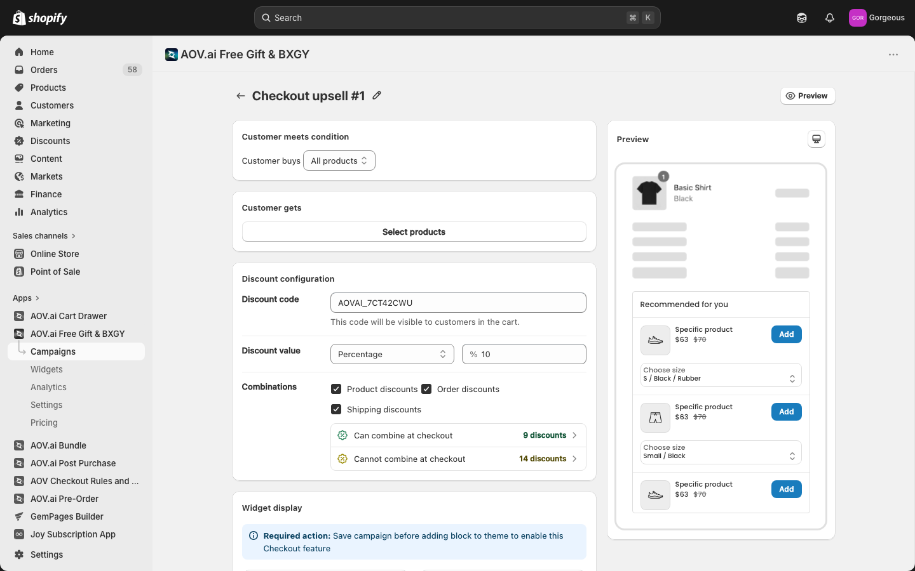Expand the Cannot combine at checkout row

458,459
